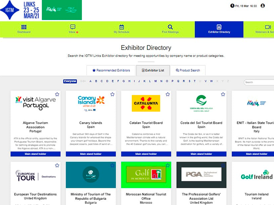
Task: Open the visit Algarve Portugal logo
Action: tap(36, 103)
